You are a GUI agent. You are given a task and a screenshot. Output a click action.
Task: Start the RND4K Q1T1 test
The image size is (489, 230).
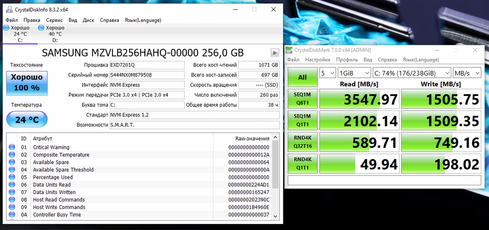(303, 163)
